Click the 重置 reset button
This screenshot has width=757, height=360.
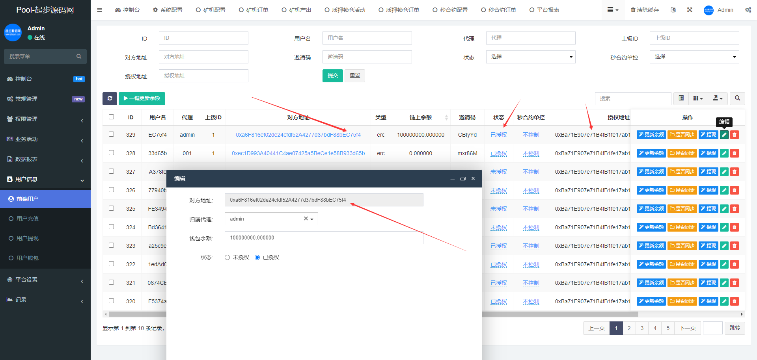(x=355, y=76)
